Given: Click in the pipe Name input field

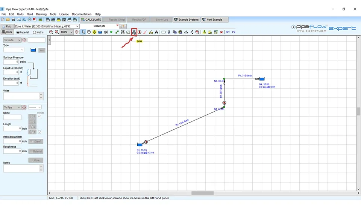Looking at the screenshot, I should 12,117.
